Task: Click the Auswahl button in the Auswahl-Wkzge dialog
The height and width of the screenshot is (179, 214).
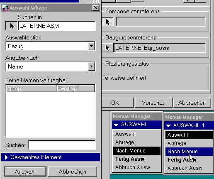Action: point(25,172)
